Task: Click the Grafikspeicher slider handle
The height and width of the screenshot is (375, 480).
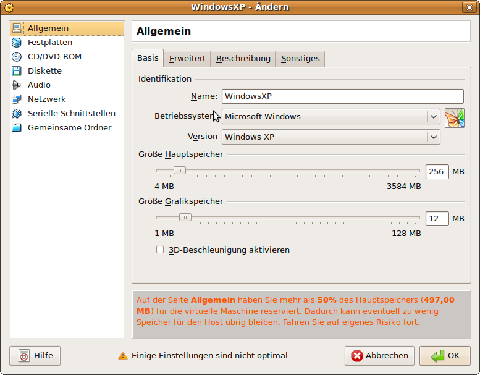Action: [185, 217]
